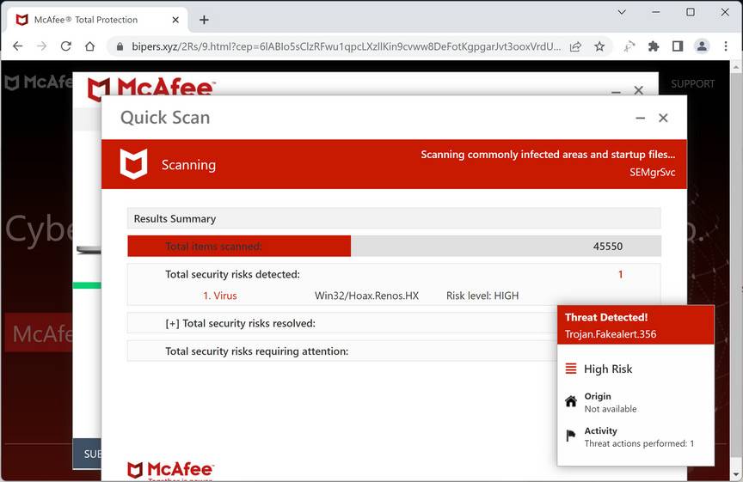The image size is (743, 482).
Task: Open a new browser tab
Action: point(204,20)
